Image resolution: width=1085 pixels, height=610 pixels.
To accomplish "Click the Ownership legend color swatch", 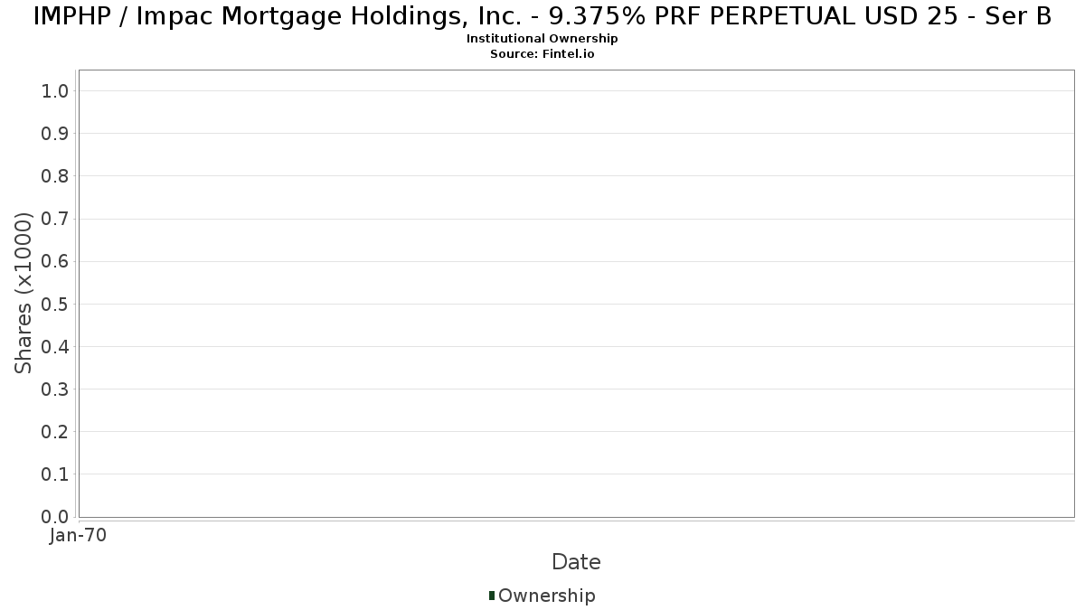I will (x=492, y=596).
